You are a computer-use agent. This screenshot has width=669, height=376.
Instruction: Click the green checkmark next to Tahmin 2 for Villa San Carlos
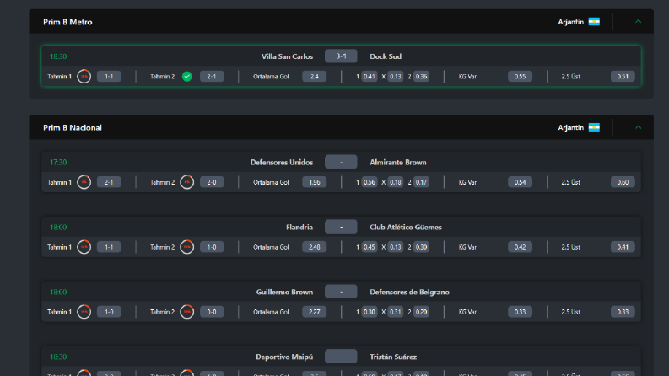[187, 77]
